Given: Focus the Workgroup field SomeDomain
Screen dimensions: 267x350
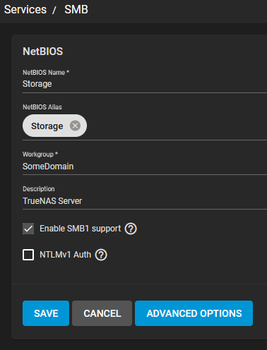Looking at the screenshot, I should [x=145, y=167].
